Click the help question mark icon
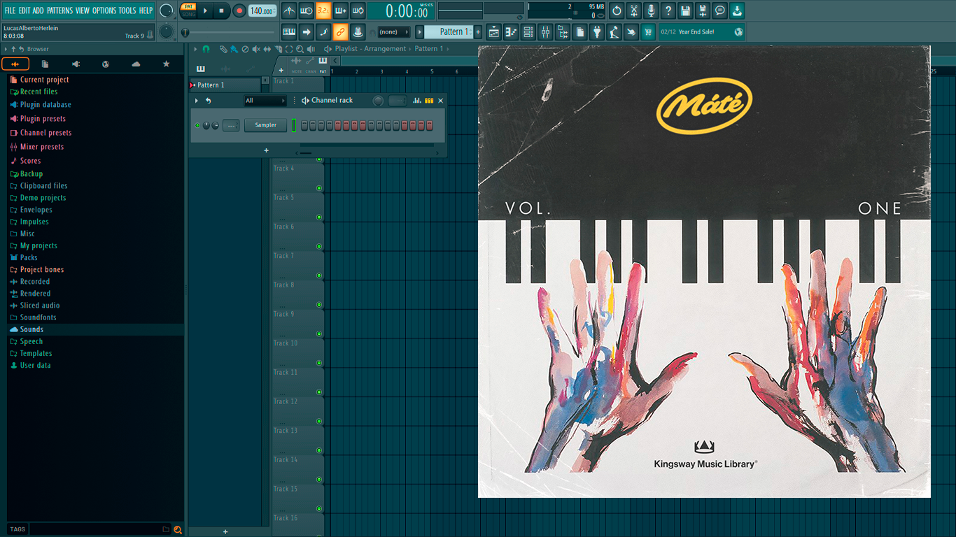Image resolution: width=956 pixels, height=537 pixels. (x=668, y=10)
